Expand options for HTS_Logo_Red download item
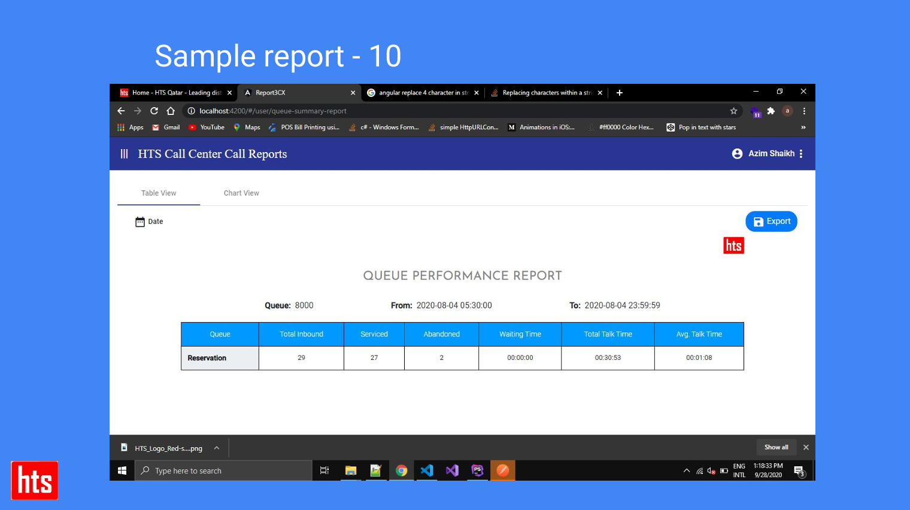Screen dimensions: 910x510 click(x=217, y=448)
